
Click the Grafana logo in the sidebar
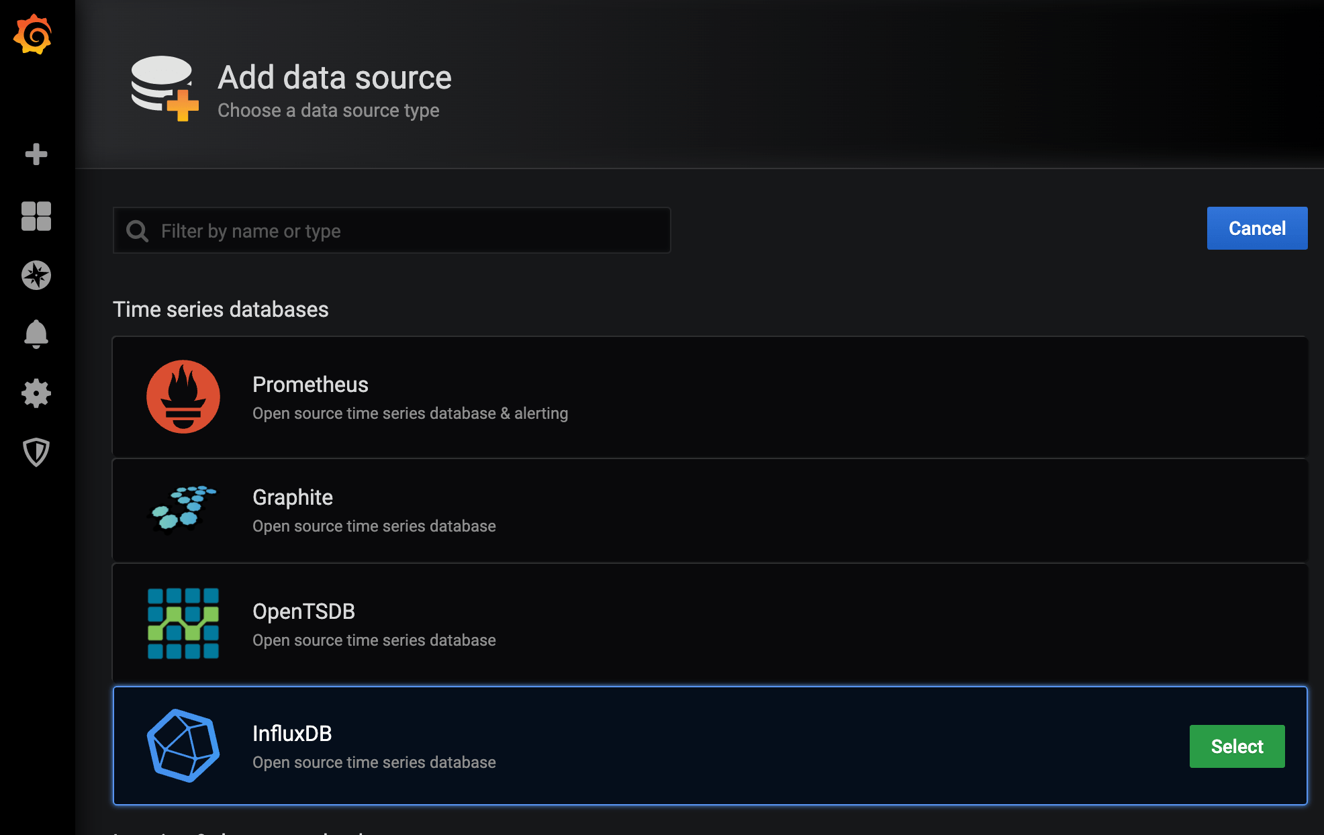[33, 35]
